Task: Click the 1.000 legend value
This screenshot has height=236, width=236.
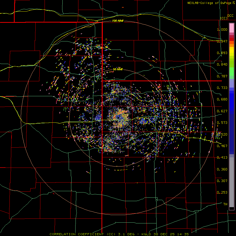Action: [x=222, y=29]
